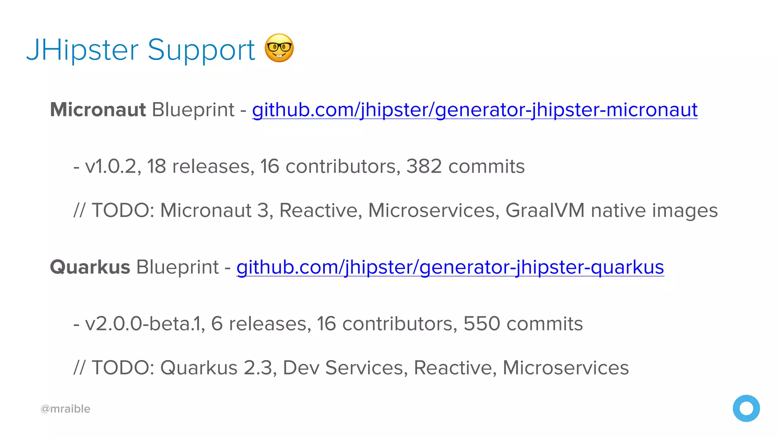Click the "v1.0.2" version text
778x437 pixels.
tap(111, 167)
